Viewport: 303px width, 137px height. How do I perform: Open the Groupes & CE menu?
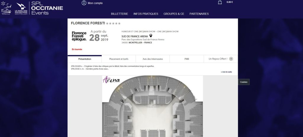[x=174, y=14]
